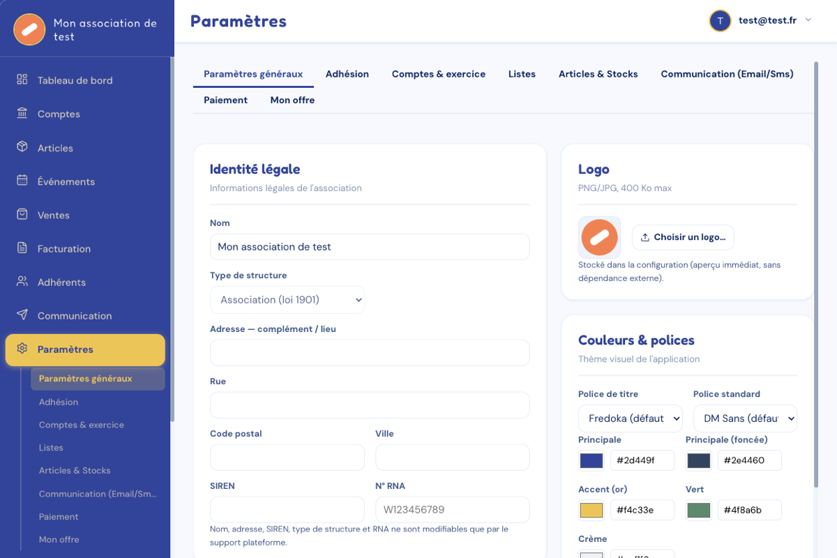
Task: Click the Nom input field
Action: click(370, 247)
